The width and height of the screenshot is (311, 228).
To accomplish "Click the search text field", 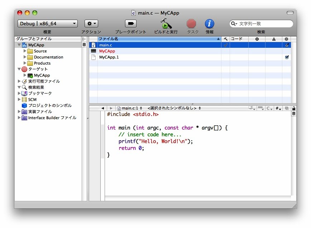I will point(263,24).
